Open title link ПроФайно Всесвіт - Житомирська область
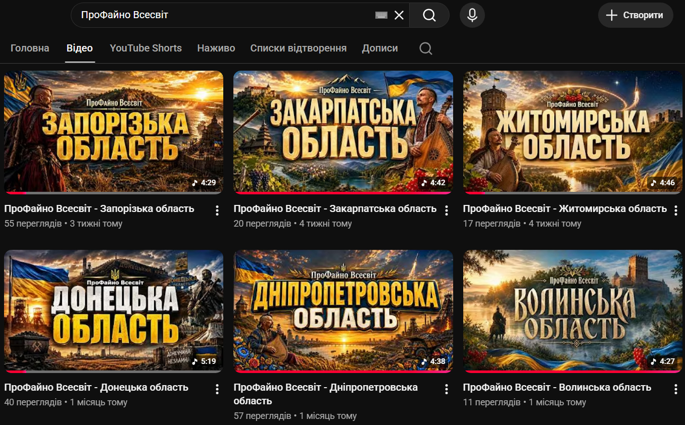The height and width of the screenshot is (425, 685). 565,208
